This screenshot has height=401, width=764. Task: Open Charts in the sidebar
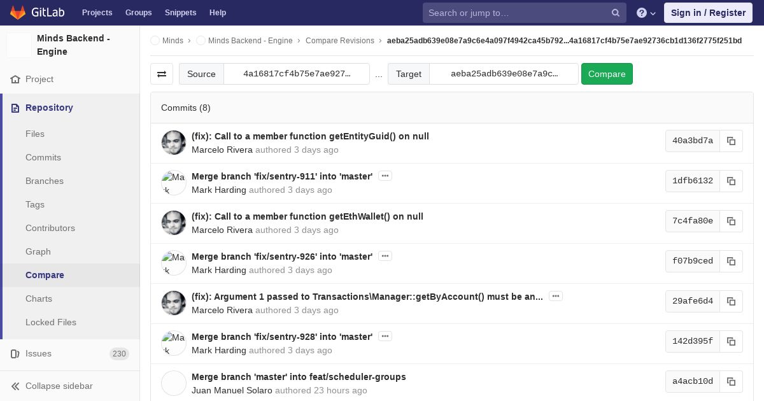[x=39, y=299]
